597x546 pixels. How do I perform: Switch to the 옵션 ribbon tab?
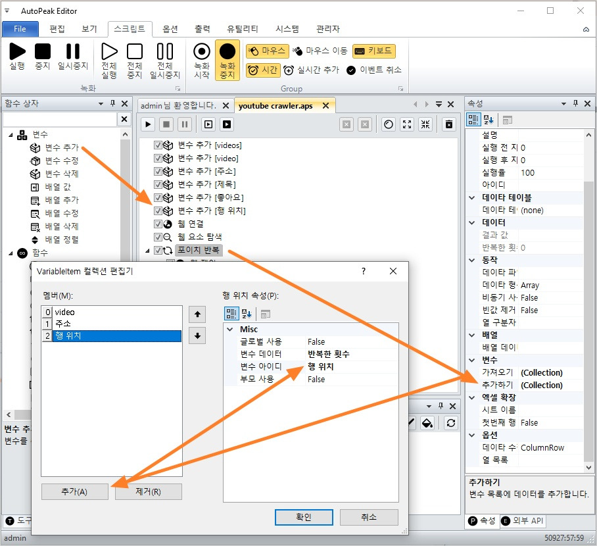coord(170,29)
